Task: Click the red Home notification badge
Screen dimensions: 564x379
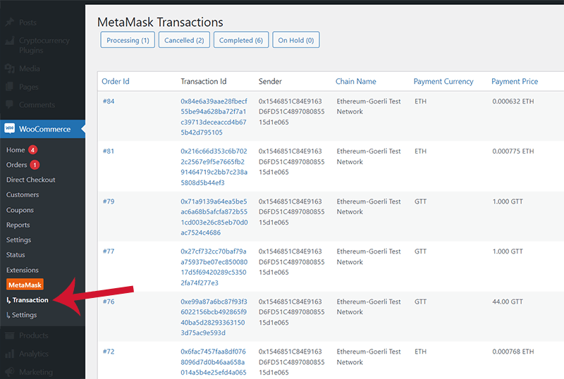Action: (32, 150)
